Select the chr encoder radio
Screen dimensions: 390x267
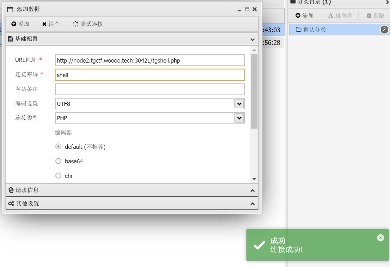(58, 176)
